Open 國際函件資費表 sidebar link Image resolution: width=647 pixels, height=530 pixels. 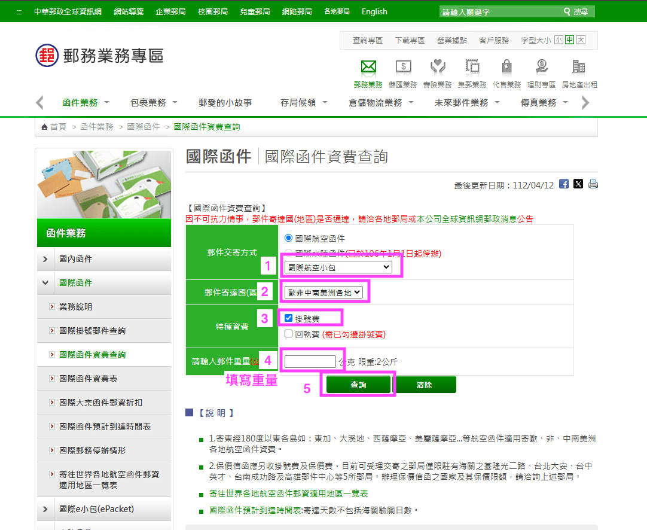coord(88,379)
